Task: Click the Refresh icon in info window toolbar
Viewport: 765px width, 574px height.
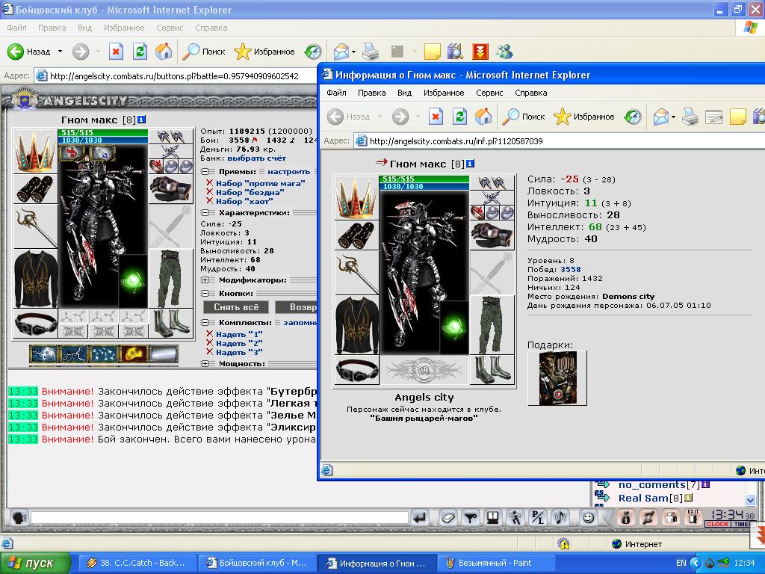Action: coord(459,116)
